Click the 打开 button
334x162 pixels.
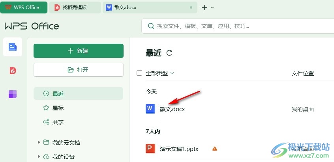pos(79,70)
